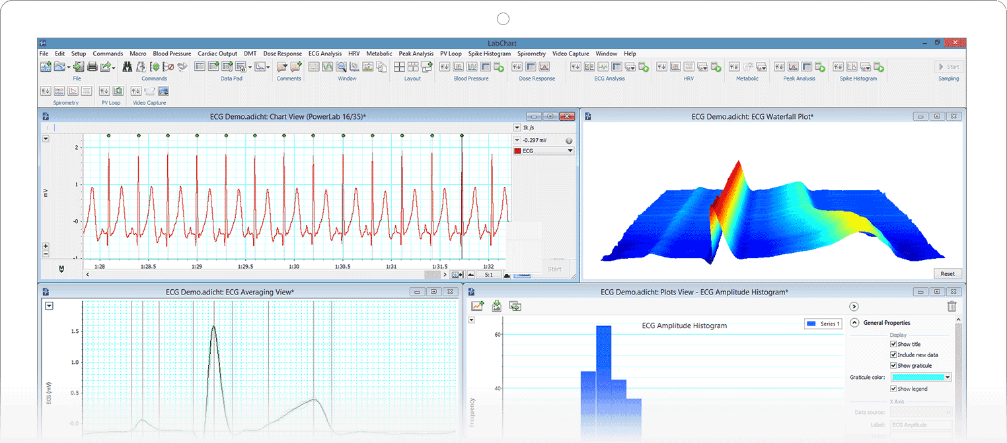Open the Data Pad view icon
Viewport: 1007px width, 443px height.
coord(200,67)
